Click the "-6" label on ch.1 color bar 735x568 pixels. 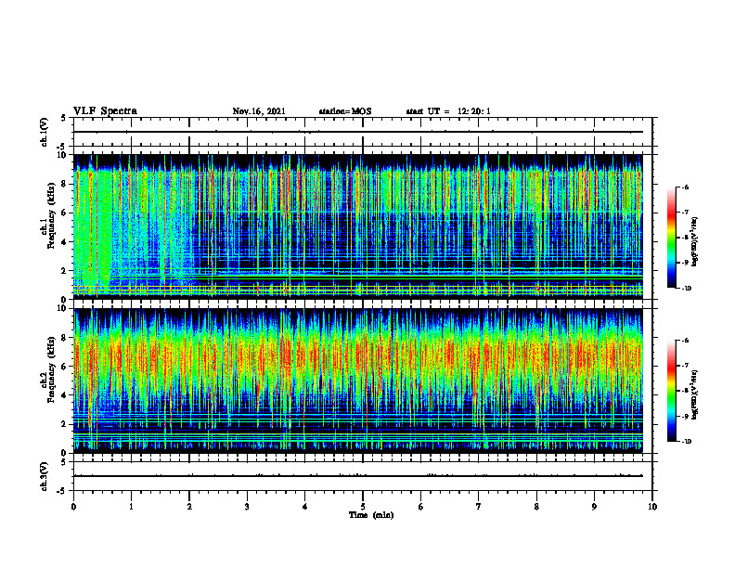pyautogui.click(x=685, y=187)
